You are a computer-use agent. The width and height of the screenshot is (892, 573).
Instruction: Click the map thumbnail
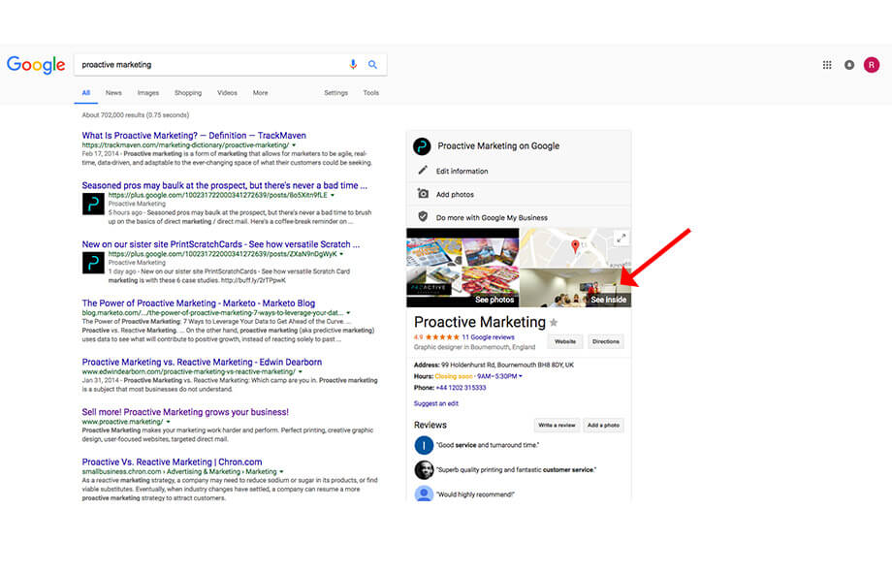(576, 248)
